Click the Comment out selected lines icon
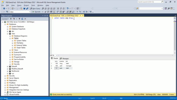The width and height of the screenshot is (177, 100). [77, 12]
